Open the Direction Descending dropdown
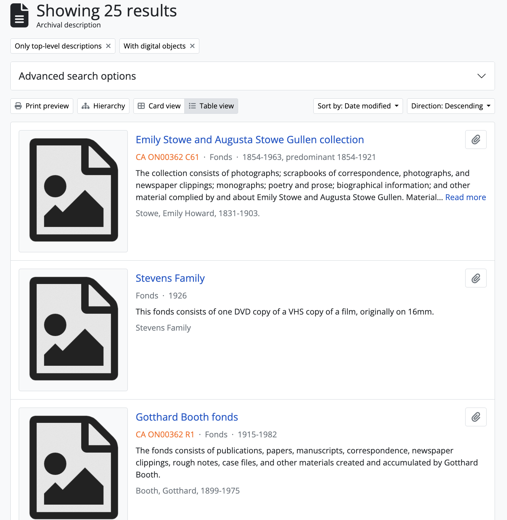 pos(450,106)
